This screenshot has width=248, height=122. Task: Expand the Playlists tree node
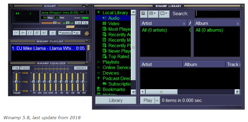(99, 62)
